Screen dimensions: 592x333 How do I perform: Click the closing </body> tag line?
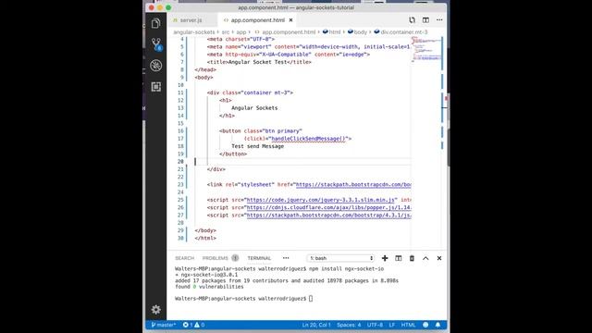tap(205, 230)
